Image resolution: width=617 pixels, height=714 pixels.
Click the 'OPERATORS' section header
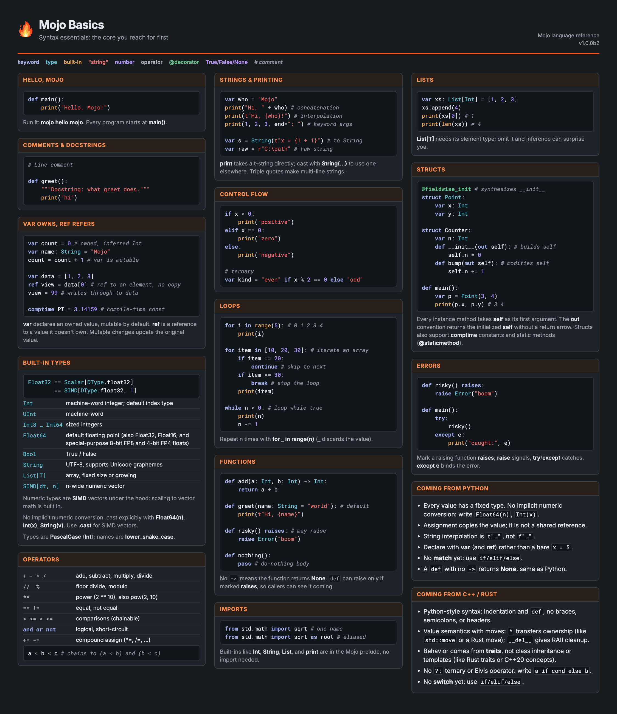pos(41,560)
